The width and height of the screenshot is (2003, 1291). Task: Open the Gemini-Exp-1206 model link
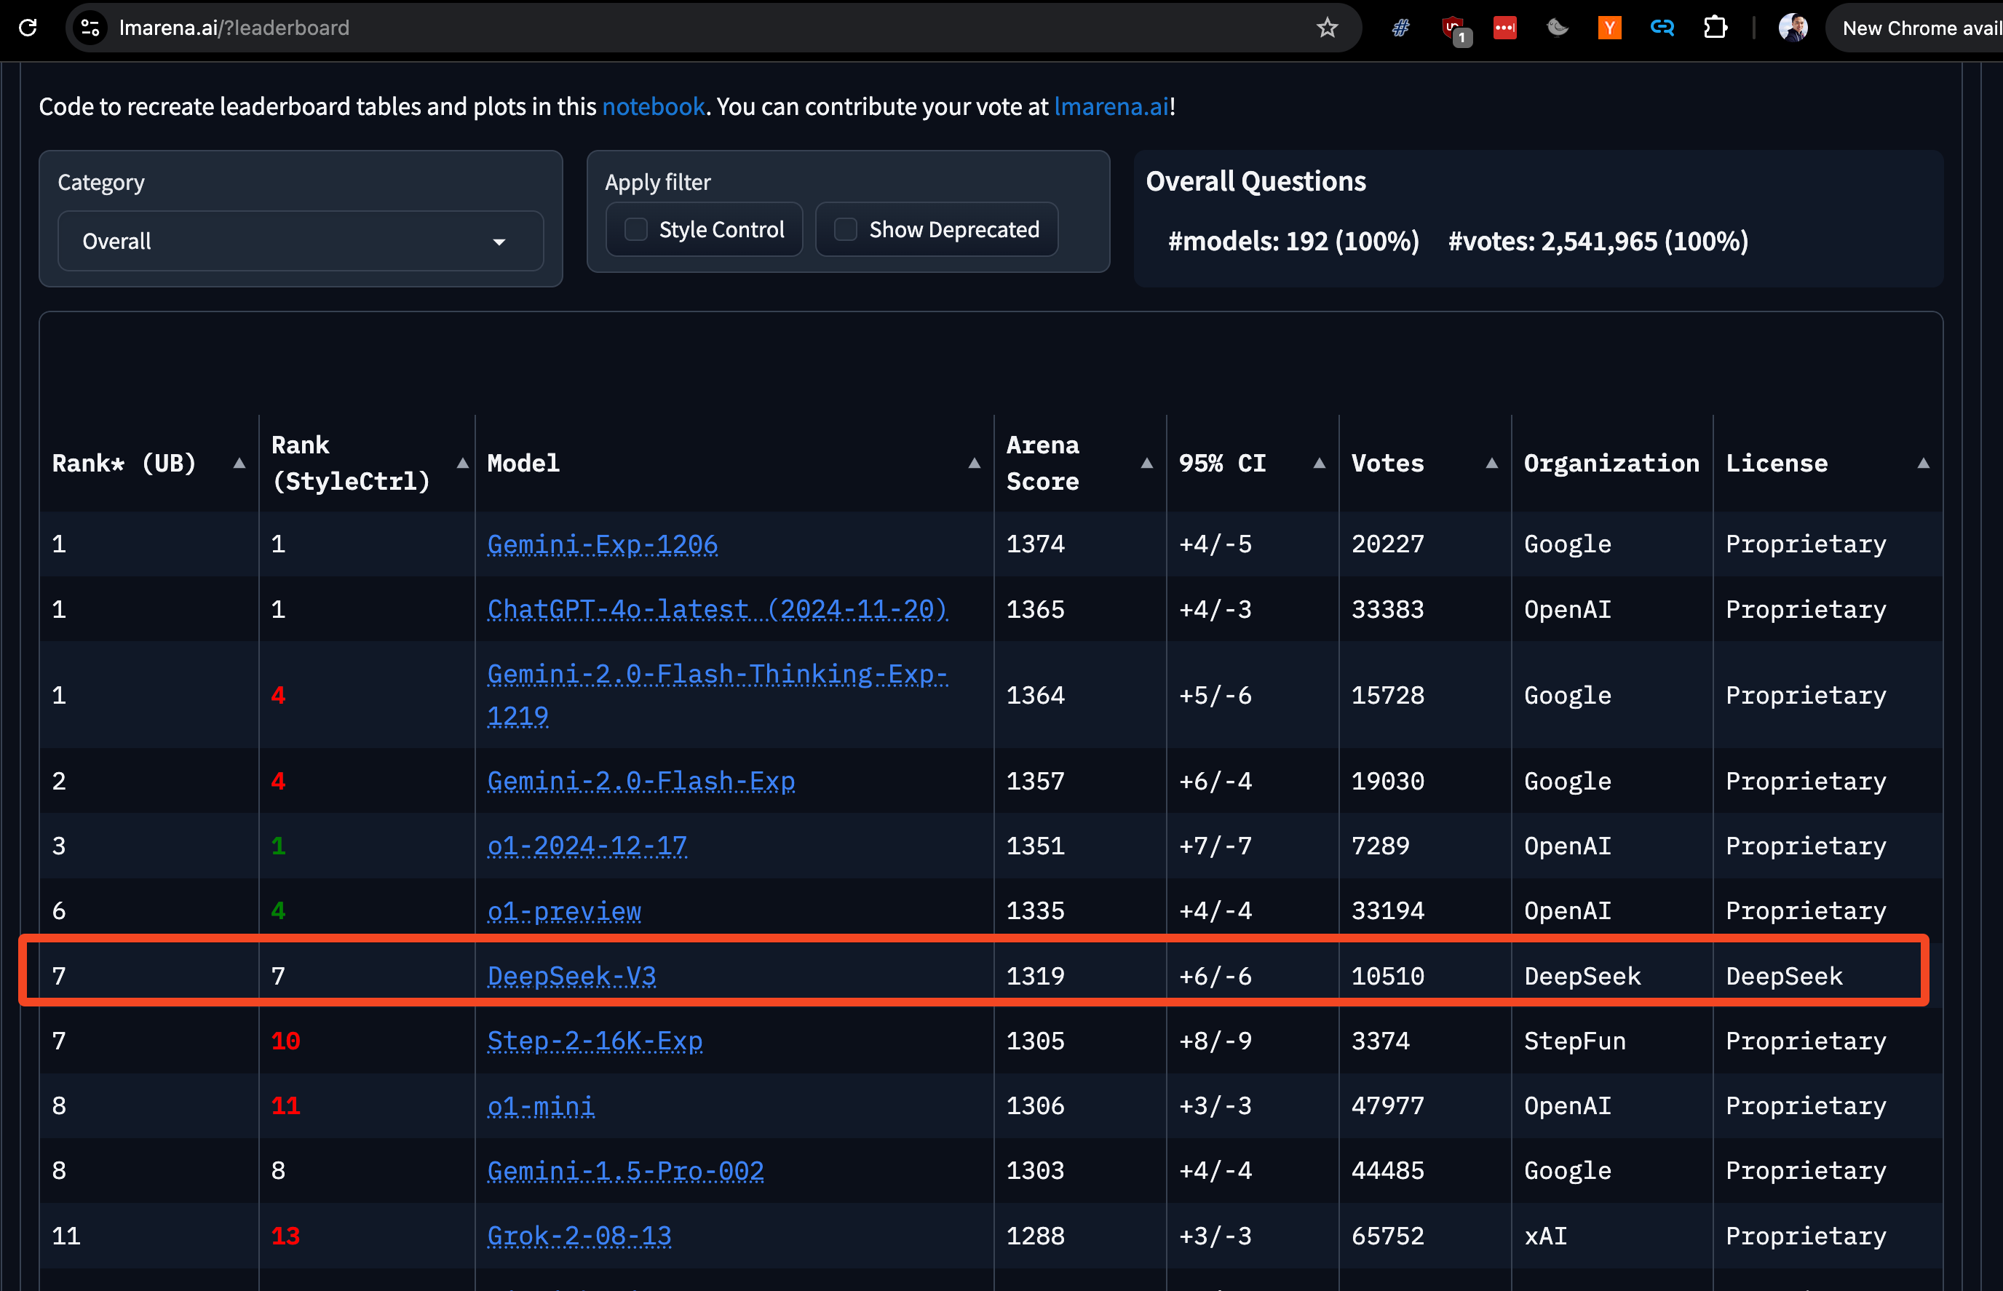coord(602,544)
